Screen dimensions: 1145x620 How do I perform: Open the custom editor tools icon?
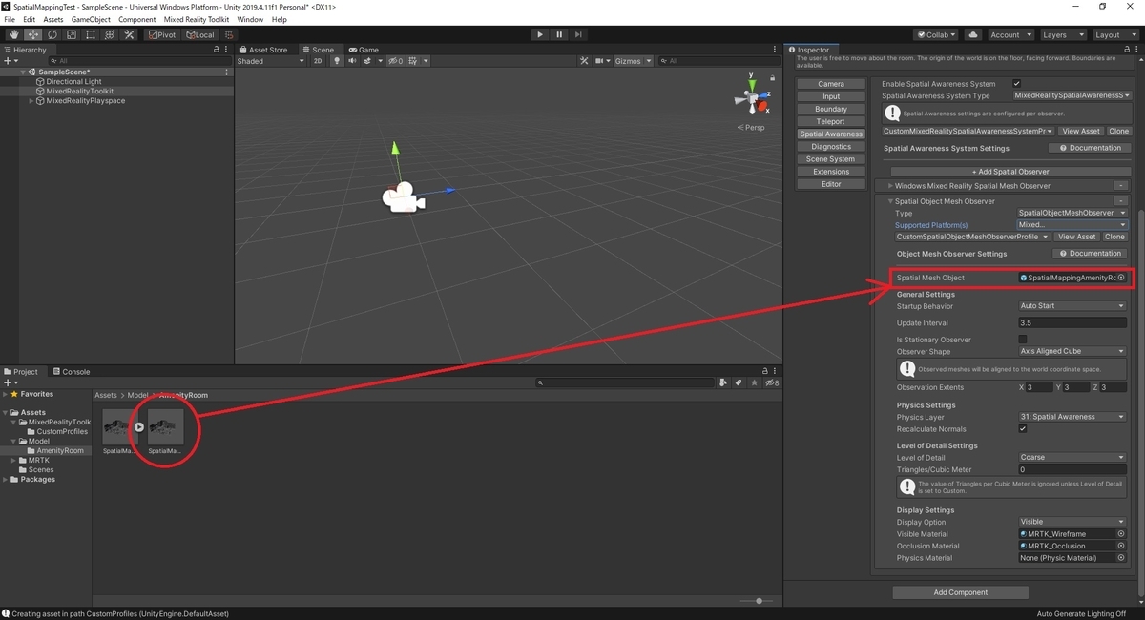click(x=129, y=34)
